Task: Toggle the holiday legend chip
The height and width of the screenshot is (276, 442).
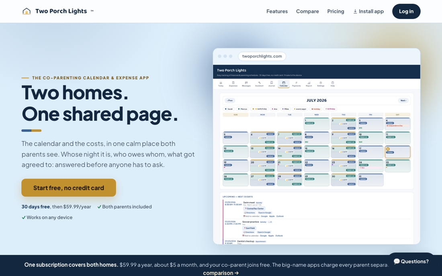Action: tap(316, 109)
